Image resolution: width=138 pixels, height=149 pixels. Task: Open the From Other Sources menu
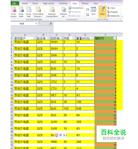click(38, 12)
